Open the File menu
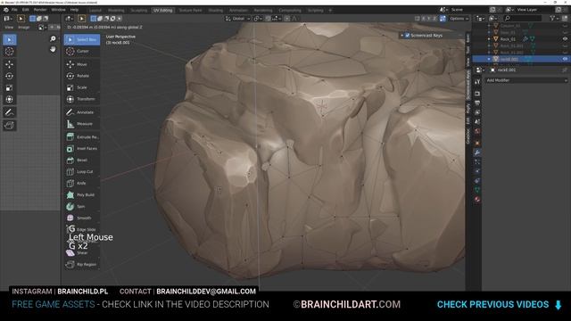Image resolution: width=571 pixels, height=321 pixels. (x=14, y=10)
